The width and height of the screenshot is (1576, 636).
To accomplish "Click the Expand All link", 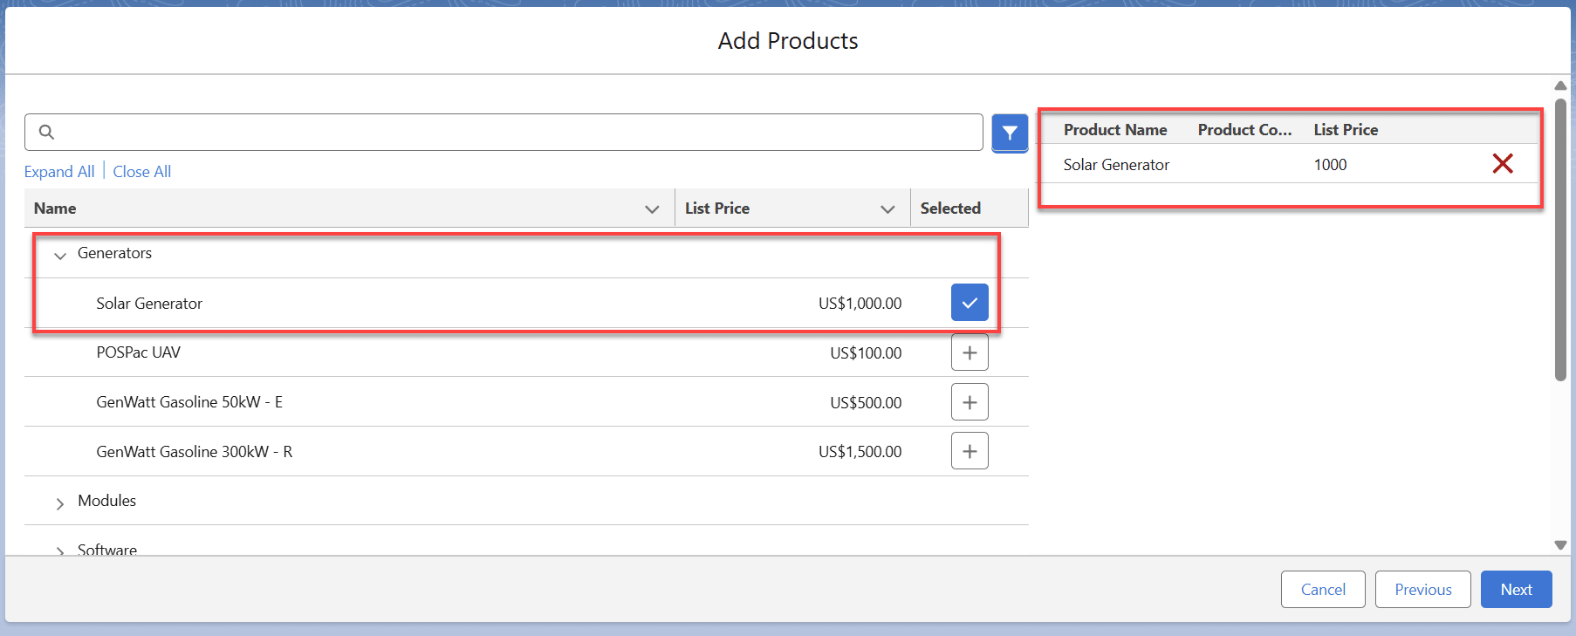I will pyautogui.click(x=59, y=172).
